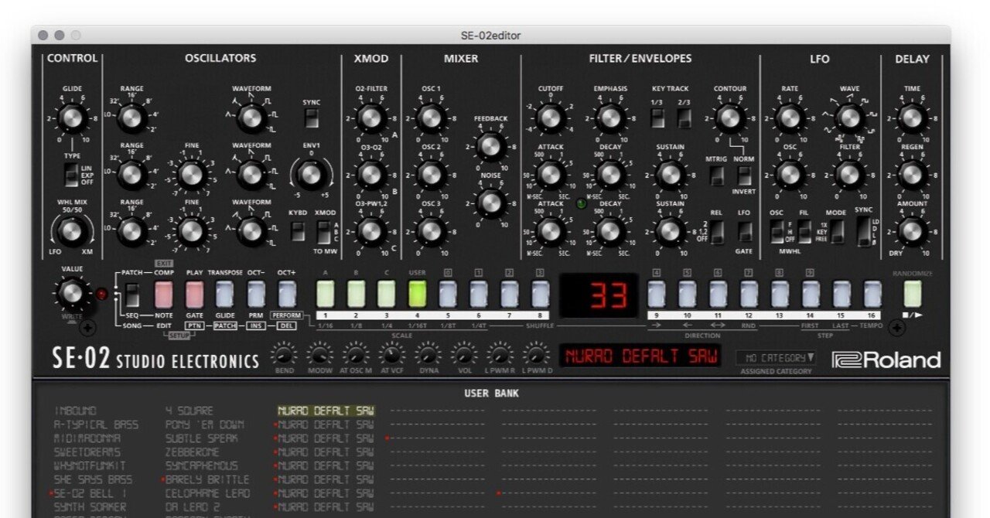990x518 pixels.
Task: Click the filter CUTOFF knob
Action: point(551,118)
